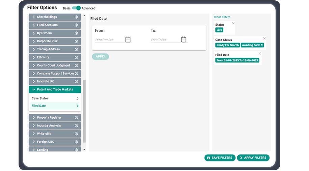Open info icon for Shareholdings
Screen dimensions: 309x171
[76, 17]
